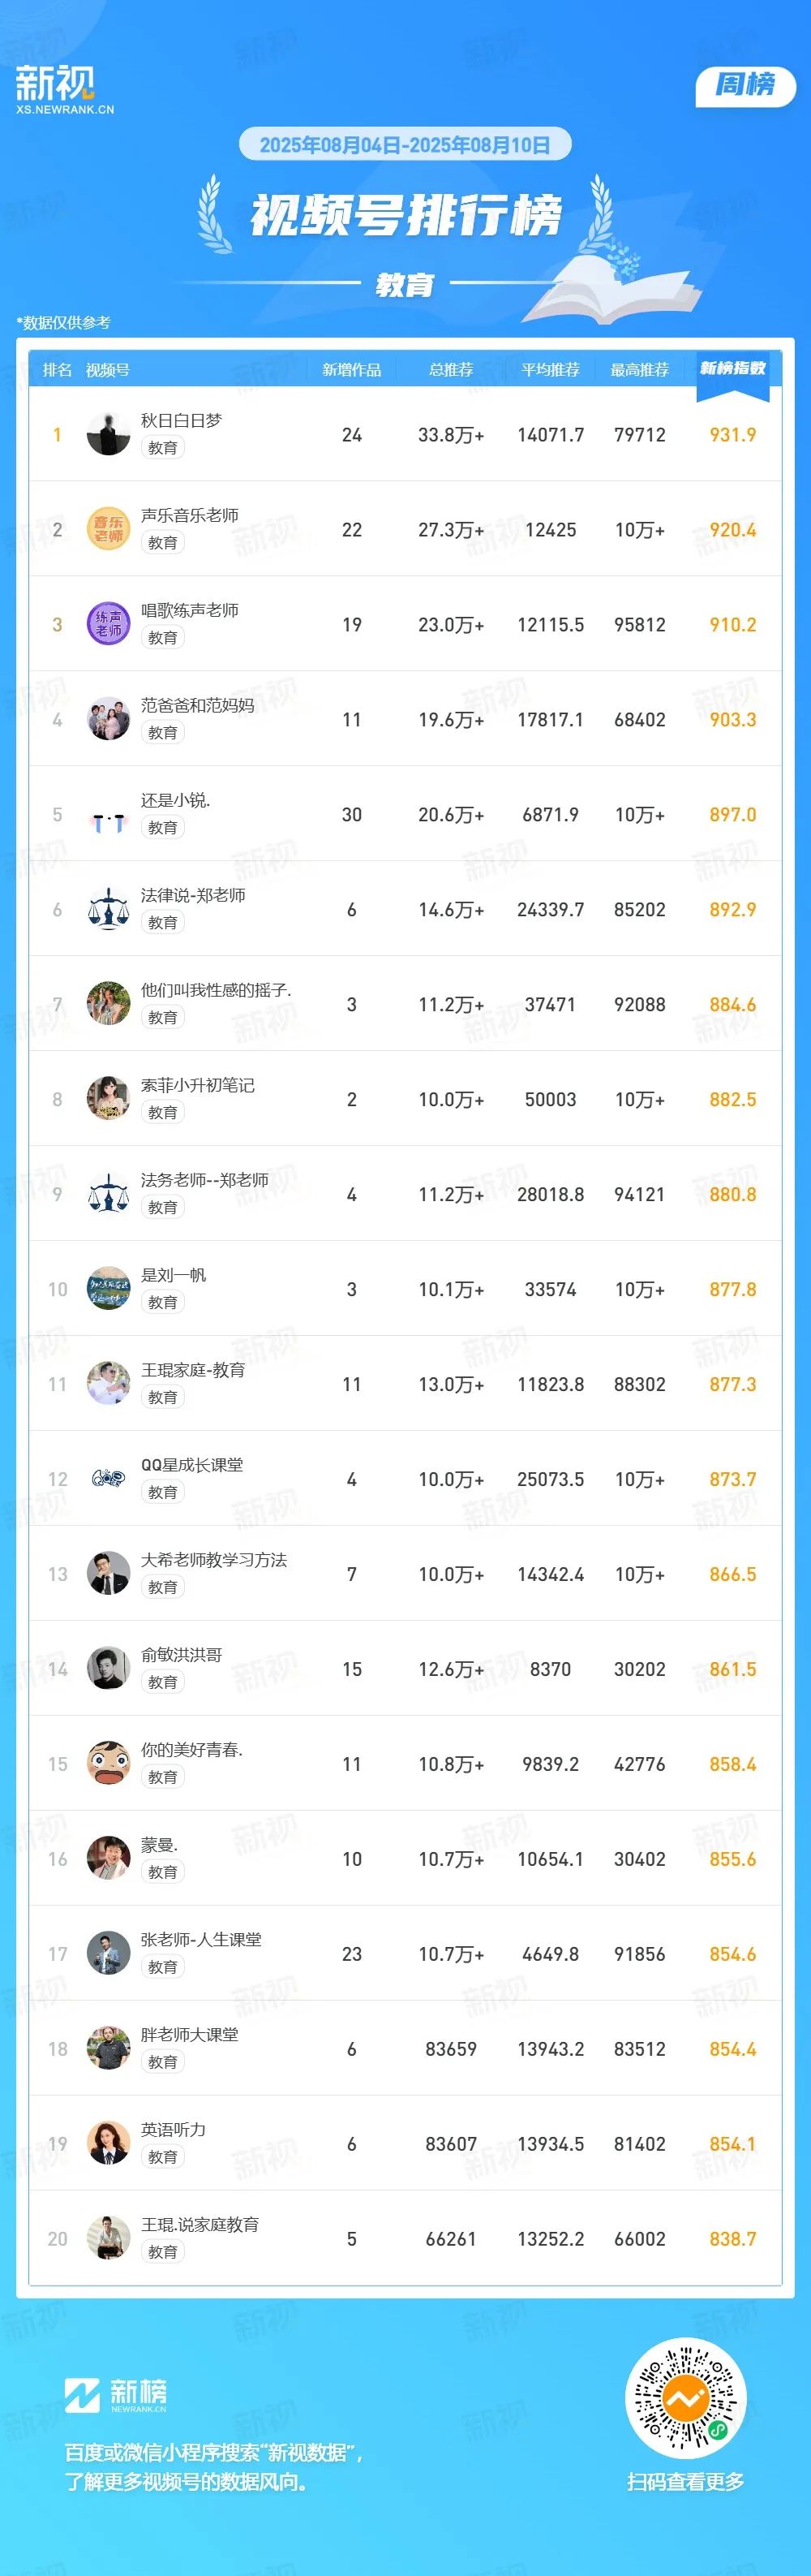The image size is (811, 2576).
Task: Open the cartoon avatar of 你的美好青春.
Action: [108, 1764]
